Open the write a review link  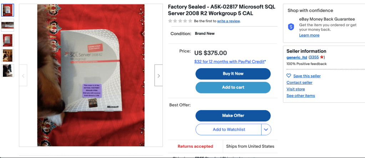click(228, 21)
